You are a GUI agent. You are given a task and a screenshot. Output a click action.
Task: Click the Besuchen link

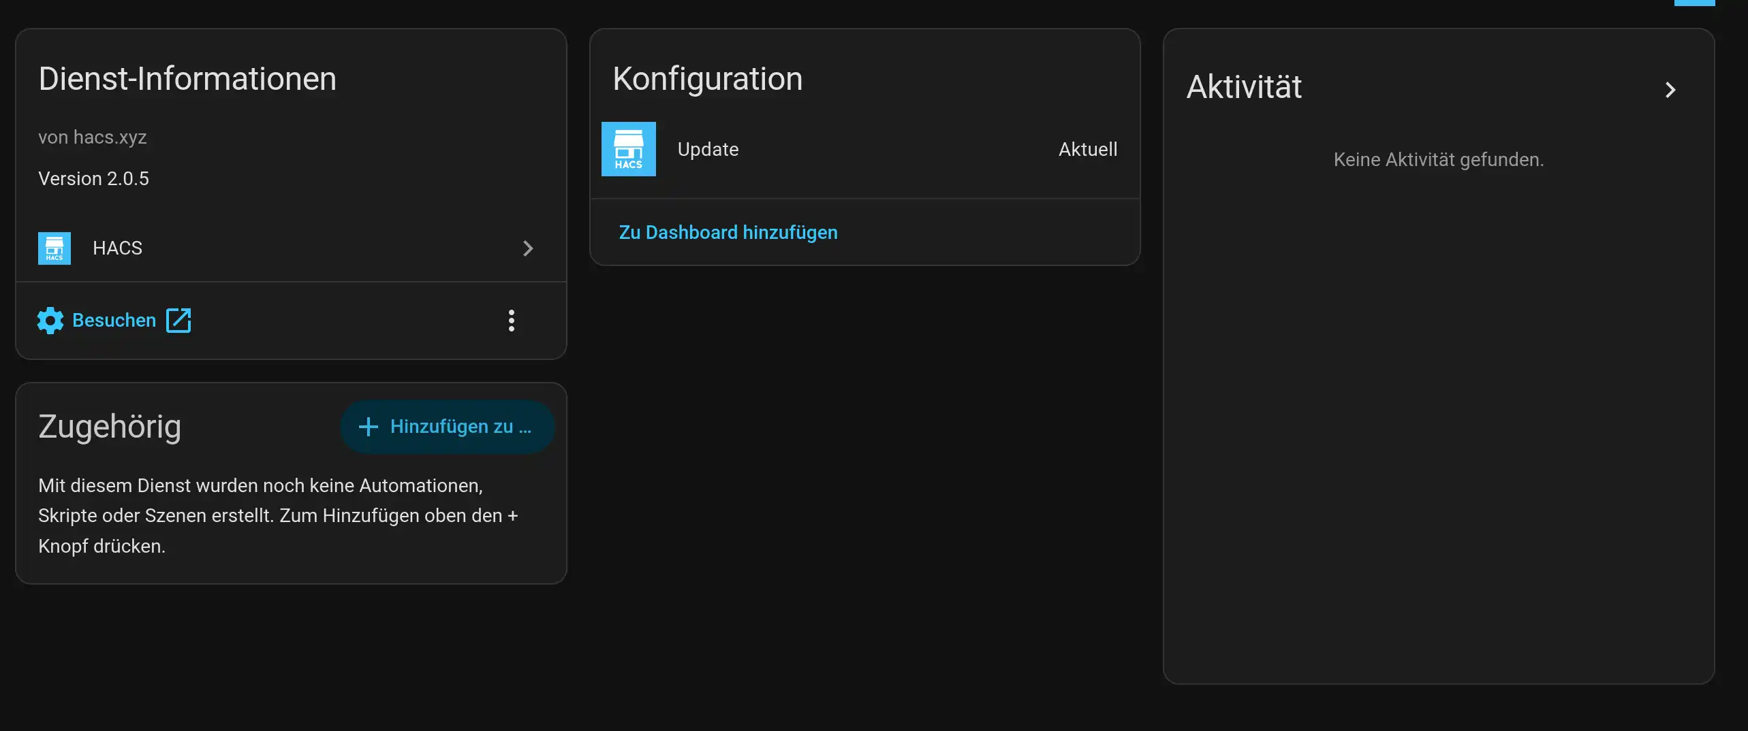pyautogui.click(x=114, y=321)
